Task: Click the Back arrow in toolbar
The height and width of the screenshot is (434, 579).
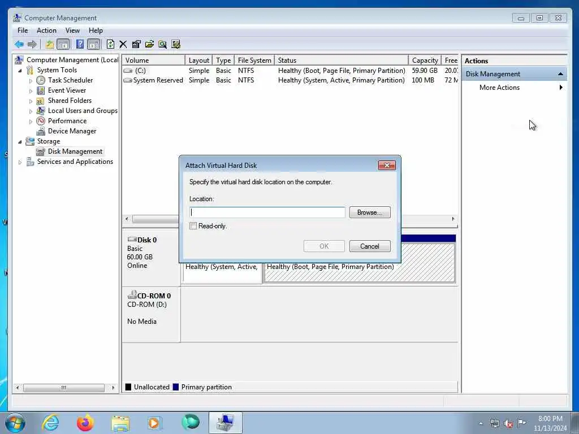Action: tap(19, 44)
